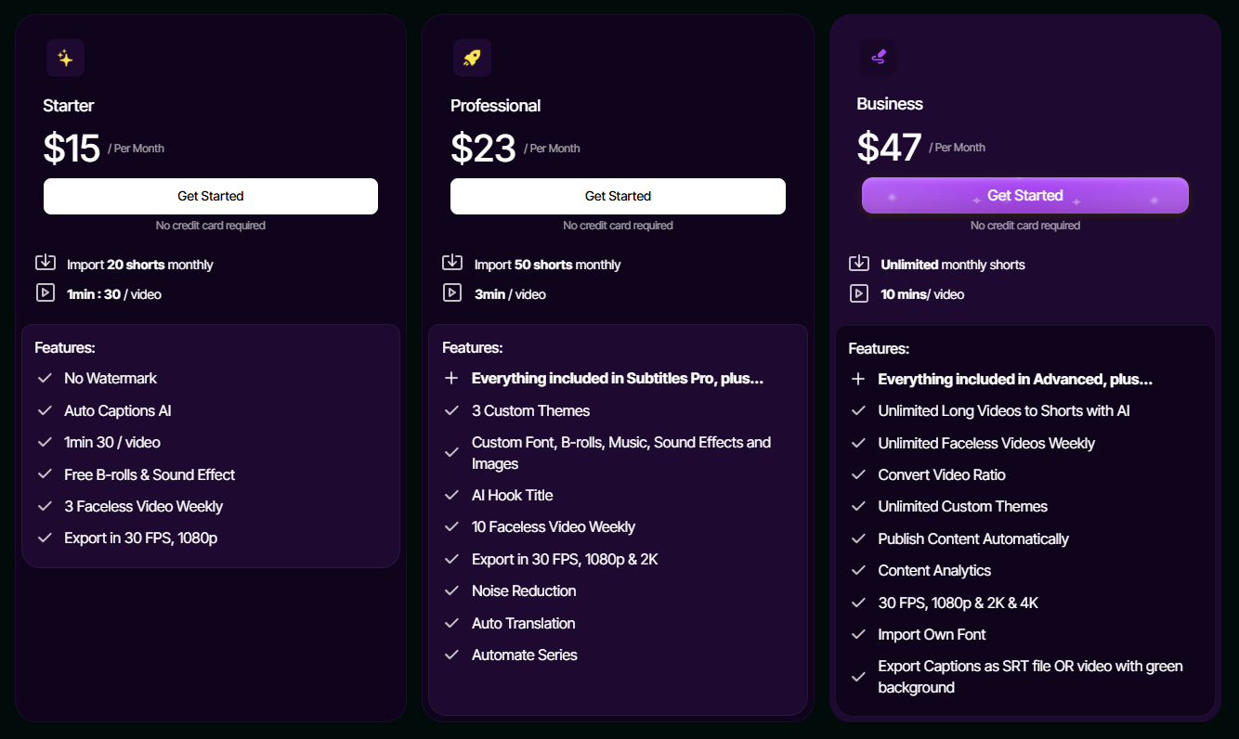Select the Import Own Font feature
Image resolution: width=1239 pixels, height=739 pixels.
click(932, 635)
